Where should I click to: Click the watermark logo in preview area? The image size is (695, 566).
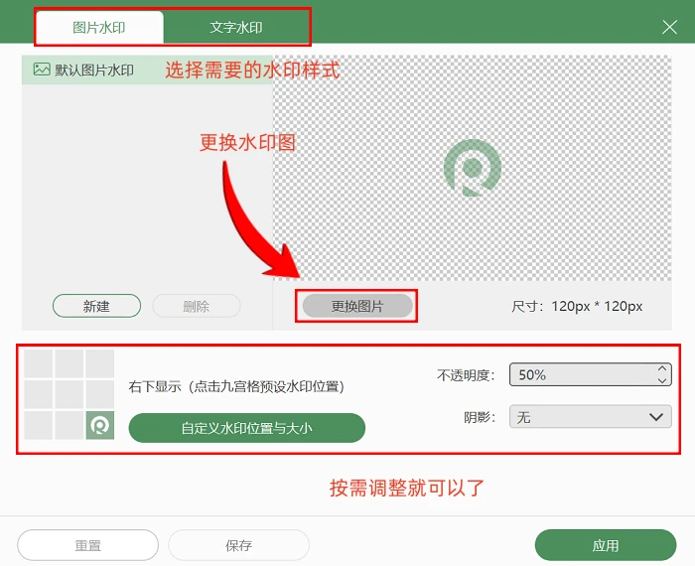pos(473,168)
